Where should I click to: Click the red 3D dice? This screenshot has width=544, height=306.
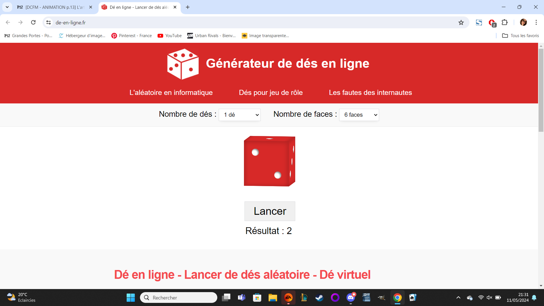point(269,161)
